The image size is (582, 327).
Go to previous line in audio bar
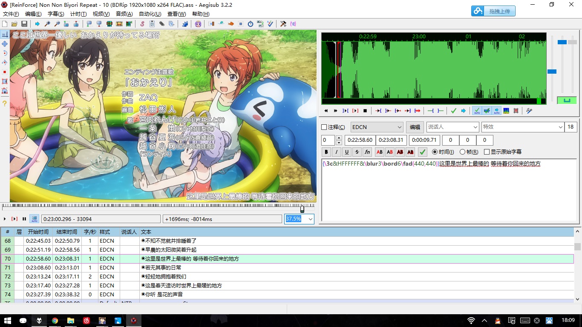pos(326,111)
